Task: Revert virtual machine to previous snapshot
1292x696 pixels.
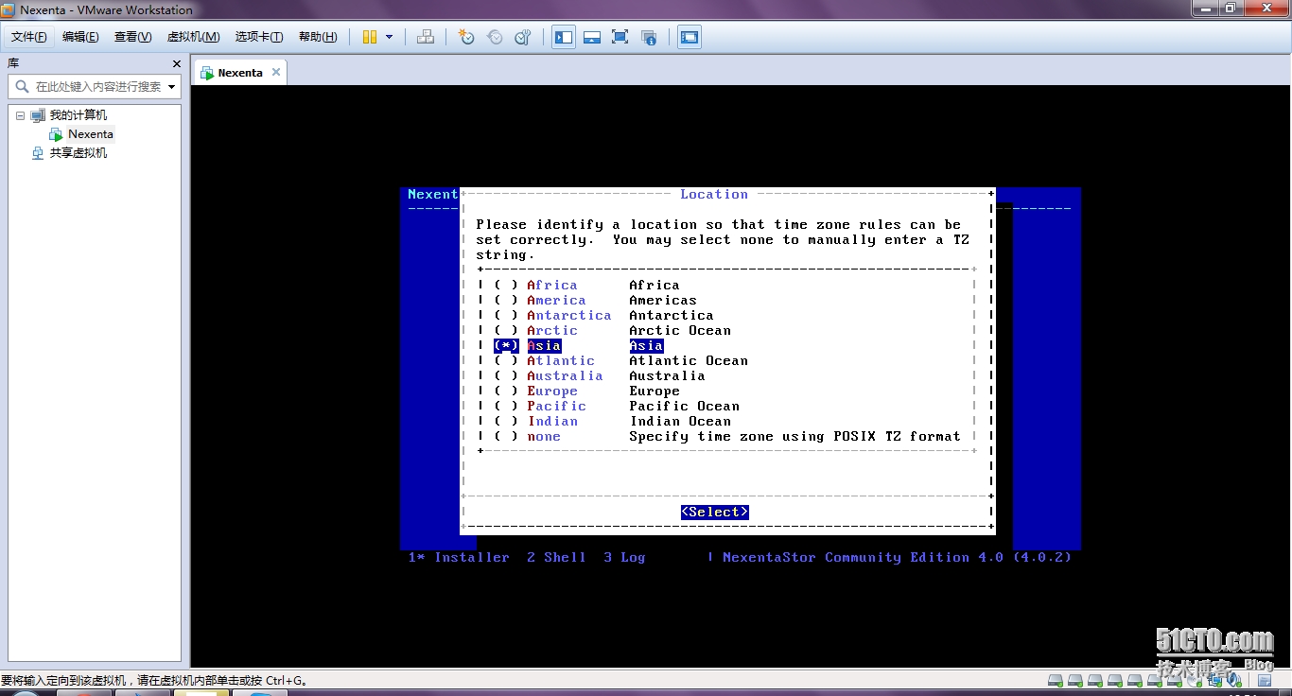Action: 494,37
